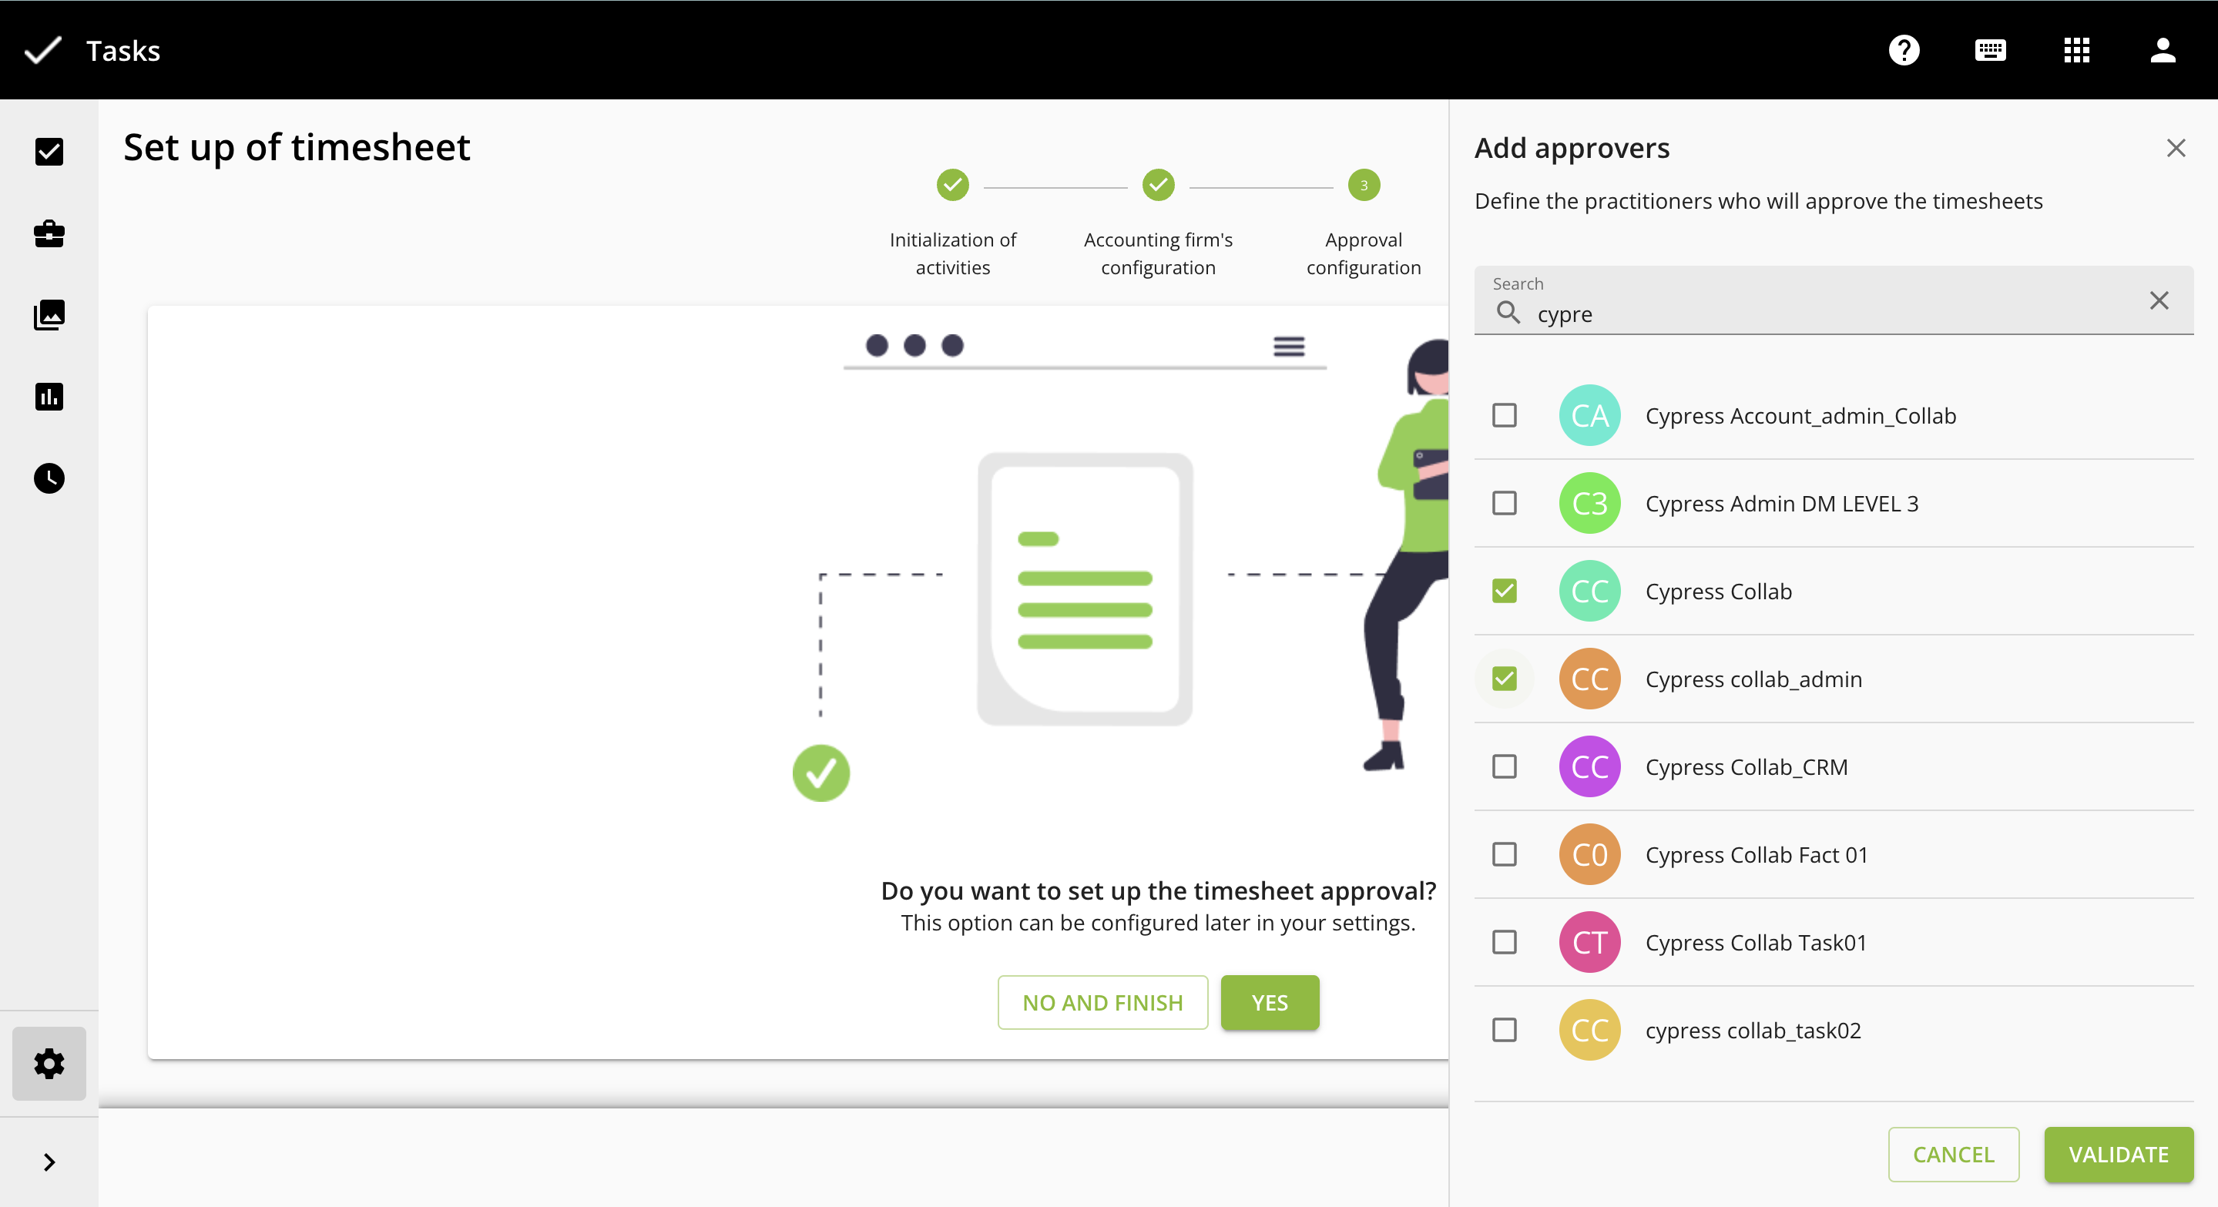
Task: Open the apps grid launcher
Action: coord(2076,50)
